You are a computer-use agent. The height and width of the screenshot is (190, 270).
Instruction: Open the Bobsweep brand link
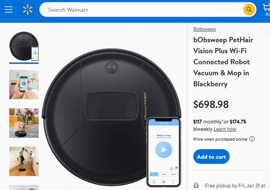(x=205, y=29)
